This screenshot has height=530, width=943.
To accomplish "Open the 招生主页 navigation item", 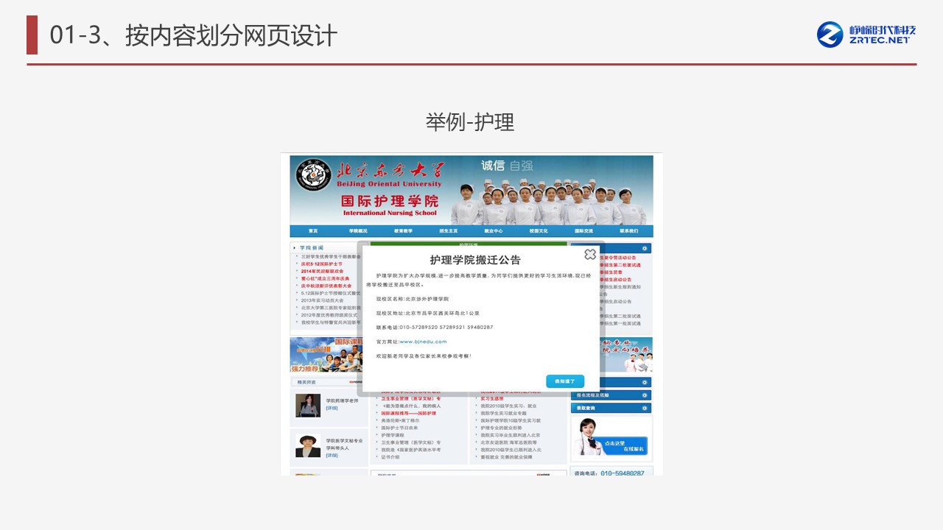I will pos(449,231).
